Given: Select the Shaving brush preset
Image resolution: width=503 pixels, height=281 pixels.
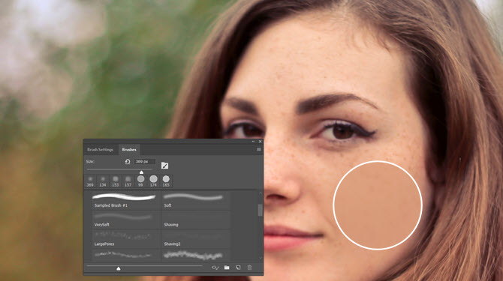Looking at the screenshot, I should coord(196,220).
